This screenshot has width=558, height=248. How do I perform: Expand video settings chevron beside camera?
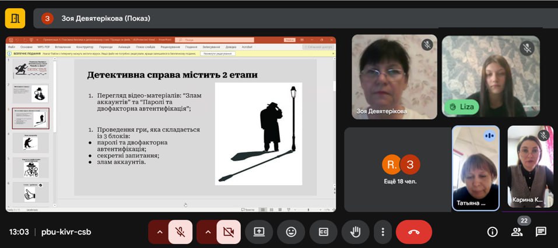(207, 232)
